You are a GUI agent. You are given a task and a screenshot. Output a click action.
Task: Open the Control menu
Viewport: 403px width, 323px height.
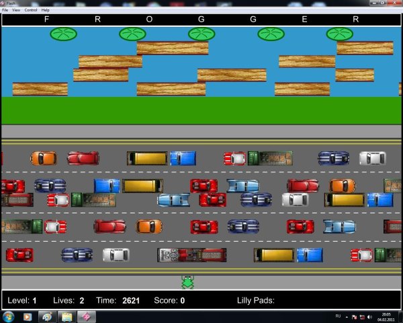point(31,10)
